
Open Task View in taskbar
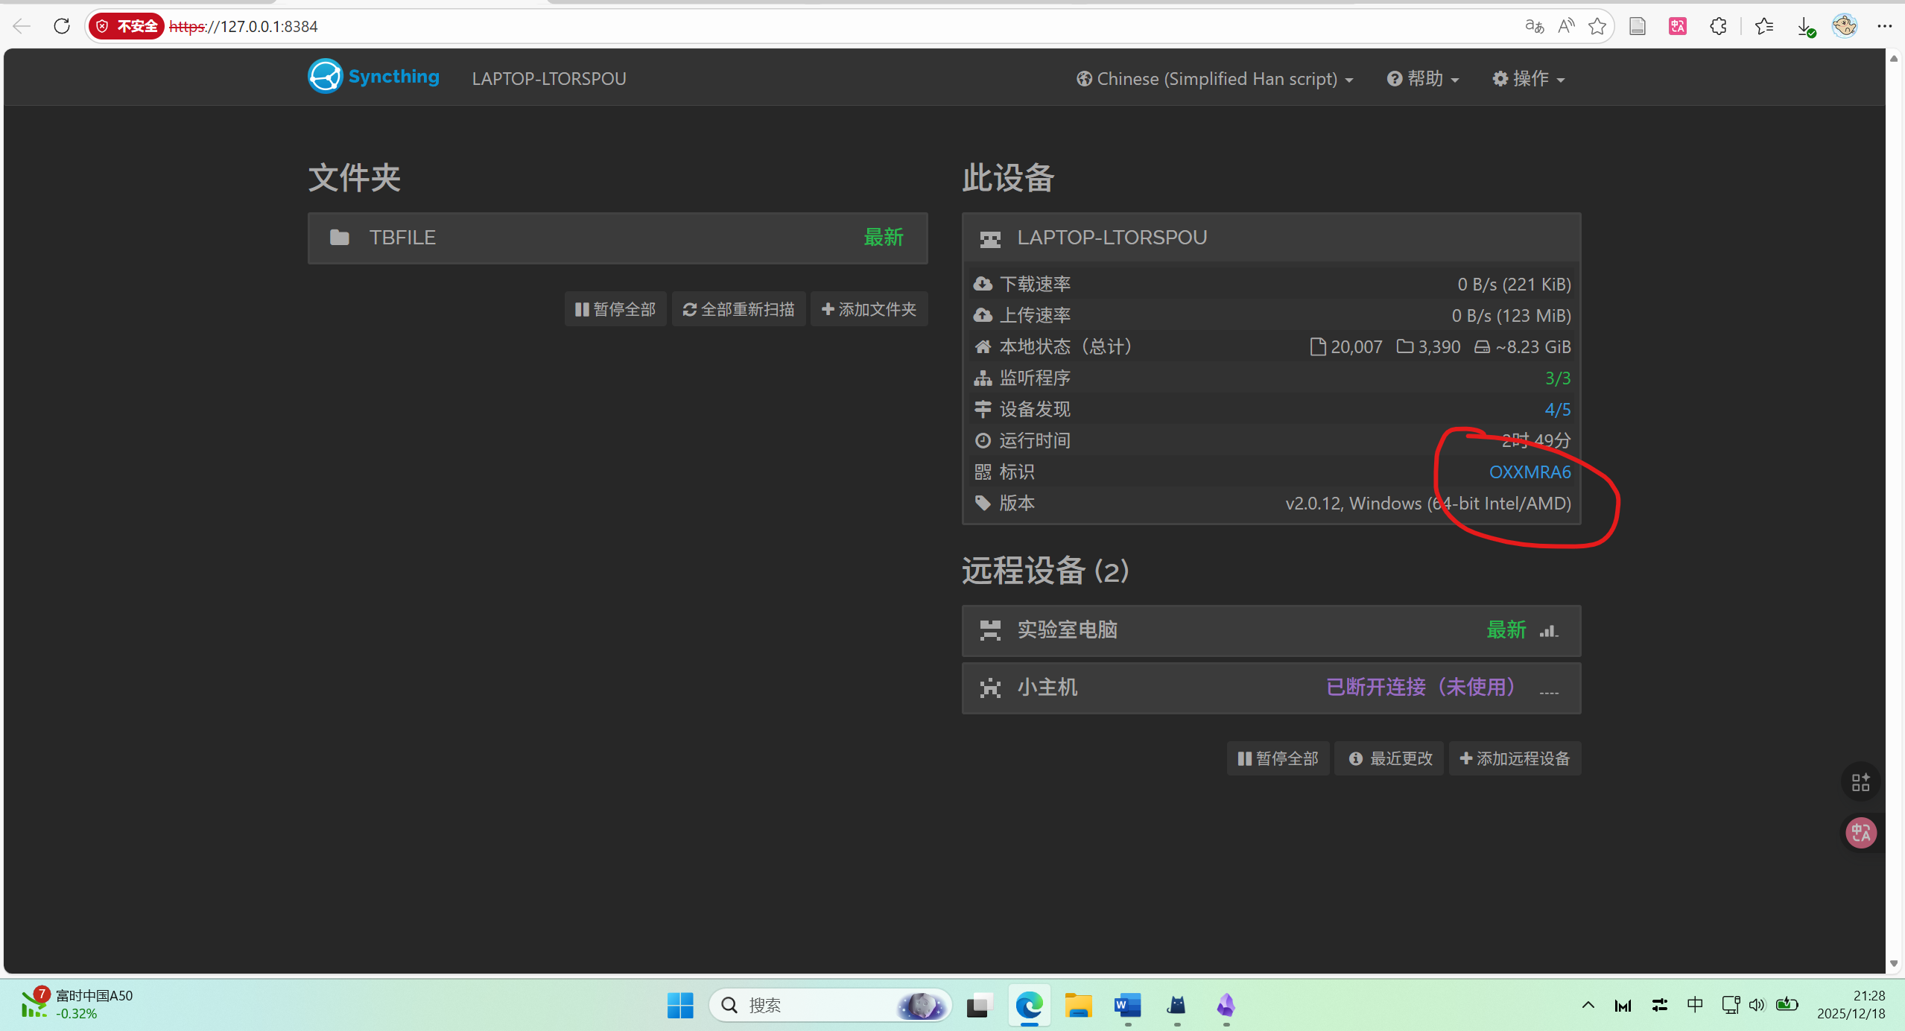pos(979,1005)
